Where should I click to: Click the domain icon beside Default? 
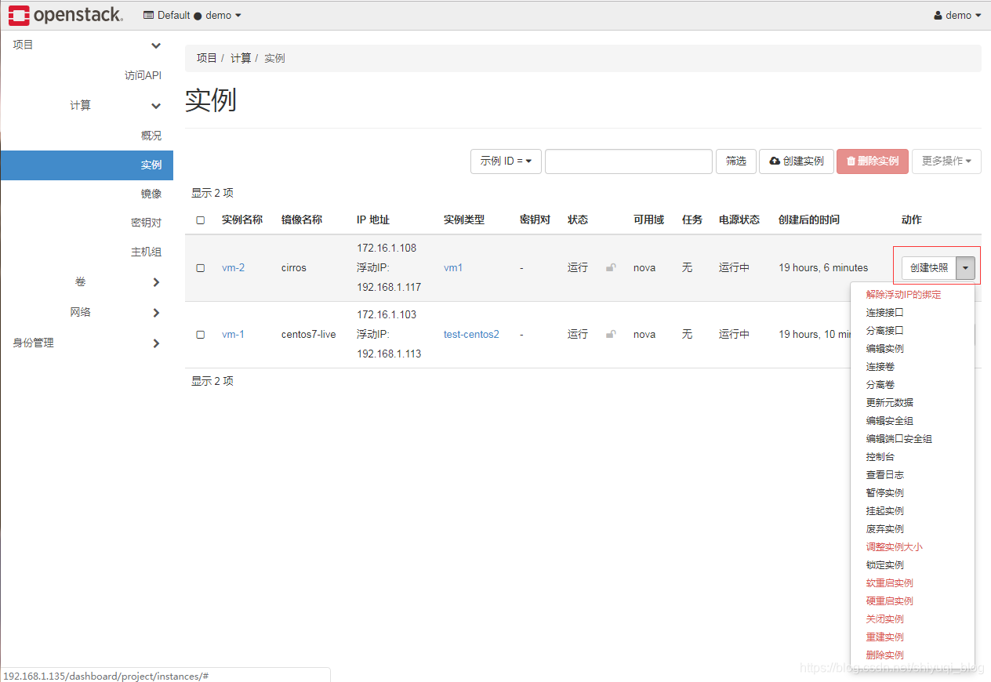[x=147, y=15]
